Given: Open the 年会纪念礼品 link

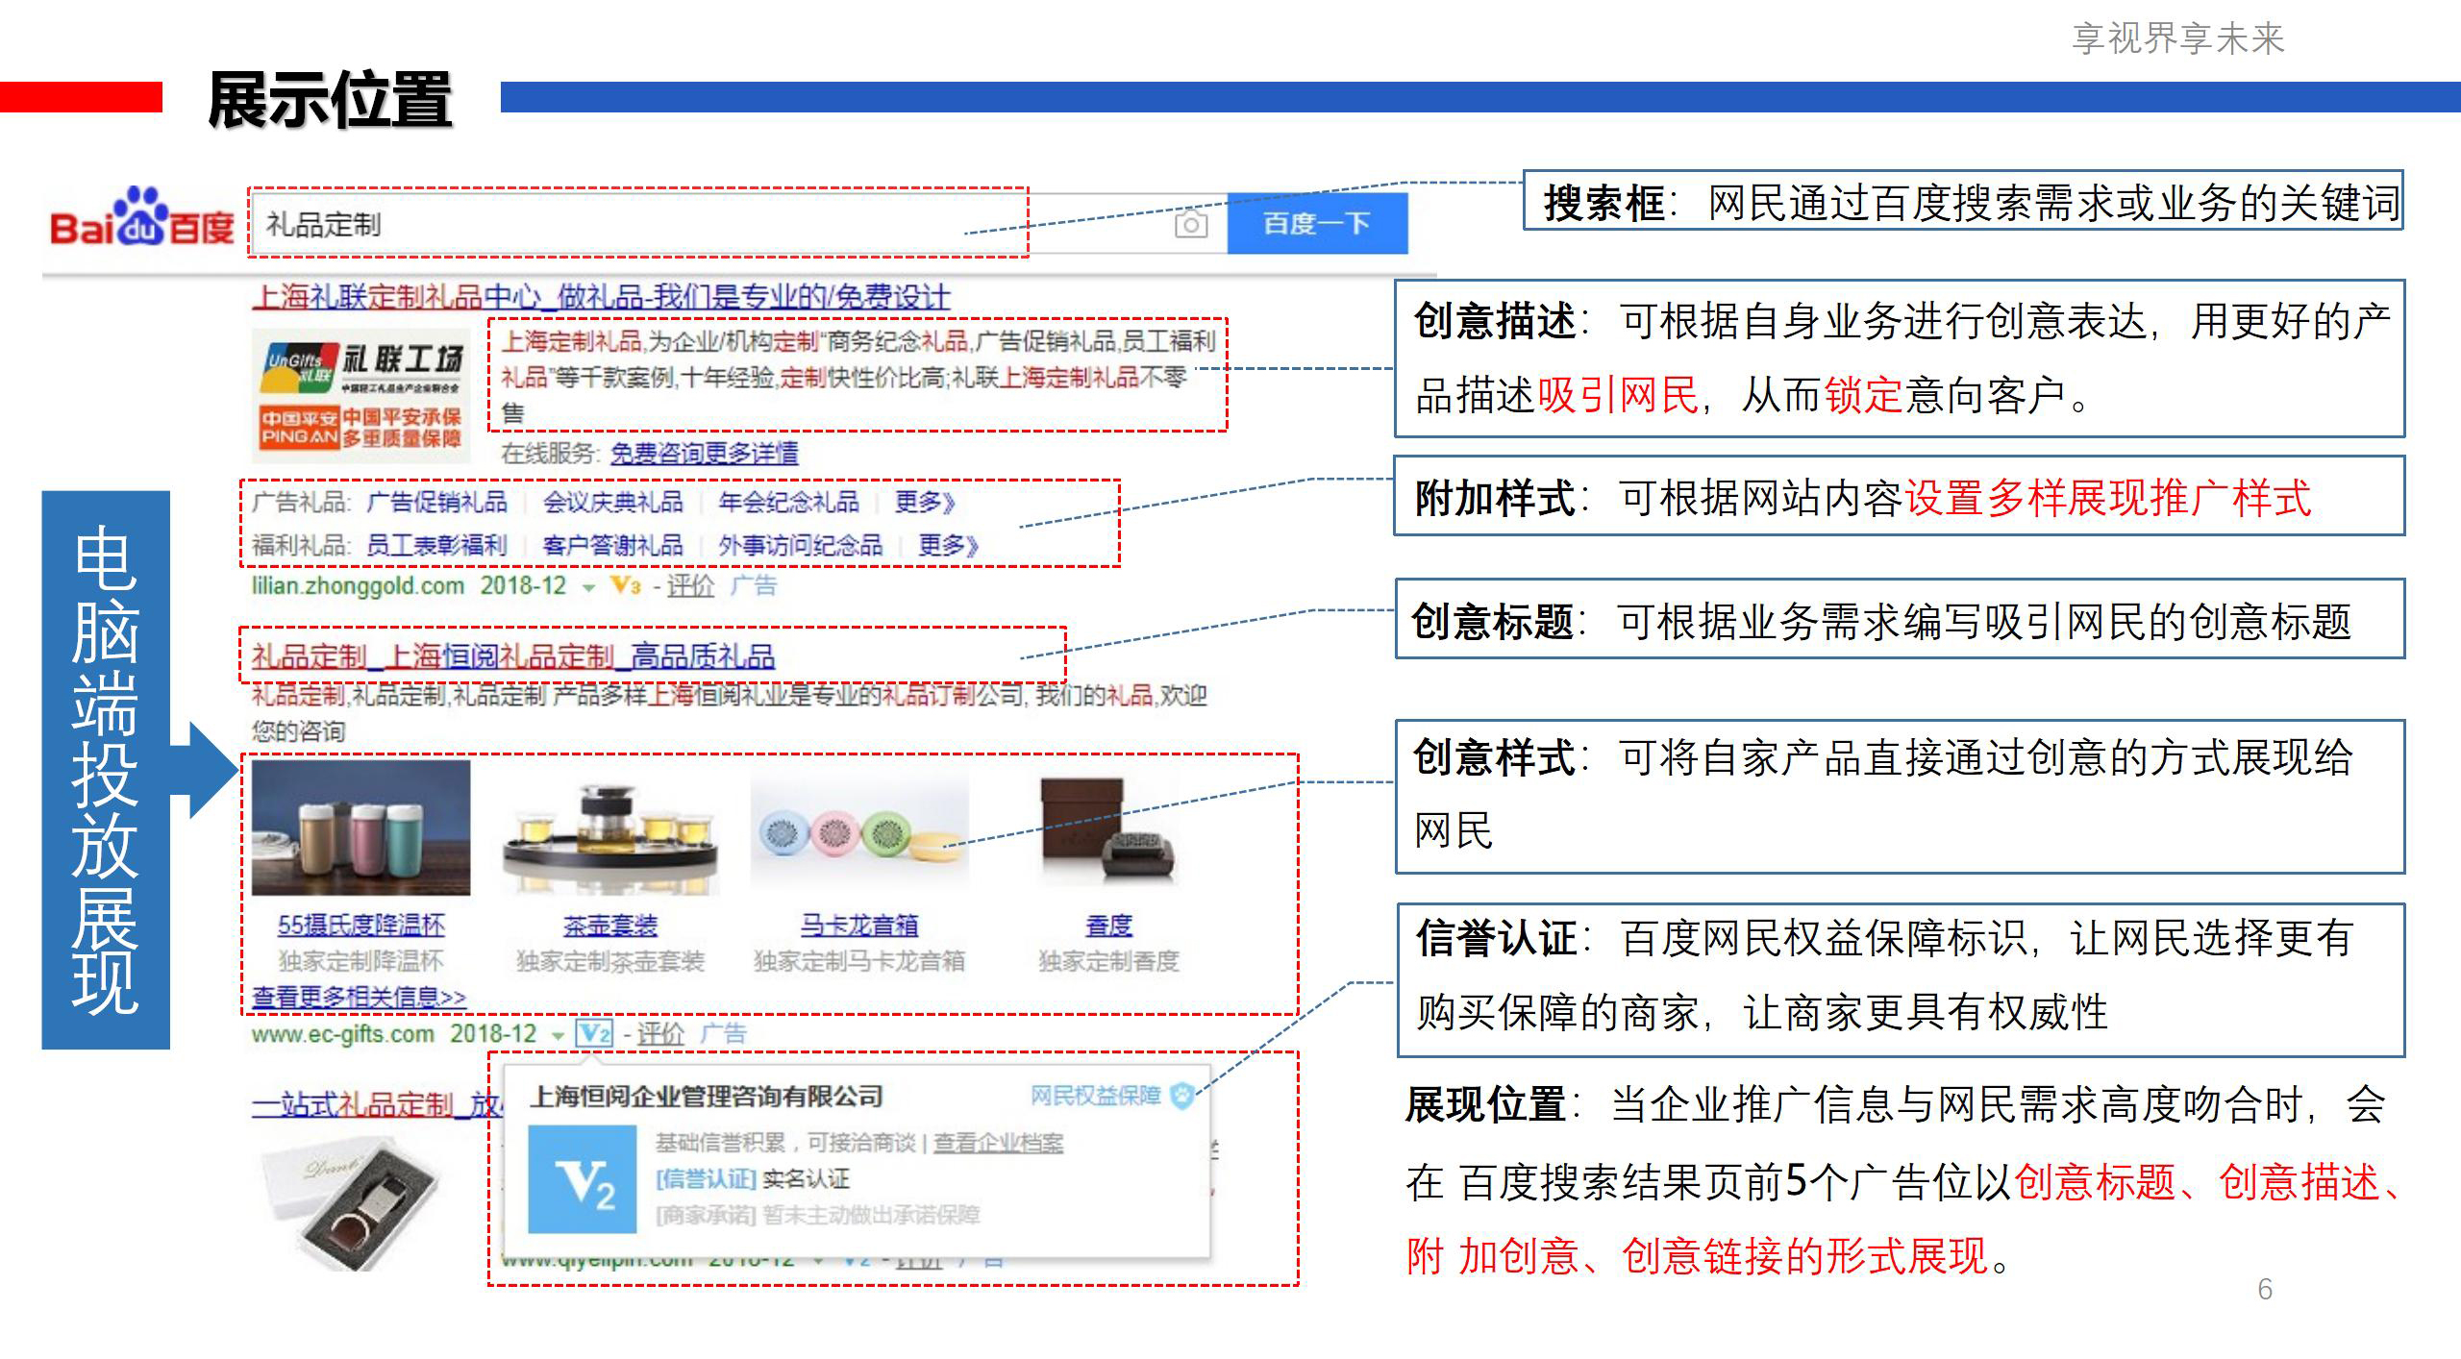Looking at the screenshot, I should pos(788,502).
